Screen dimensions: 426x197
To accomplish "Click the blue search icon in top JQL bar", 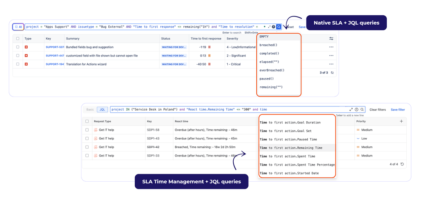I will [x=279, y=27].
